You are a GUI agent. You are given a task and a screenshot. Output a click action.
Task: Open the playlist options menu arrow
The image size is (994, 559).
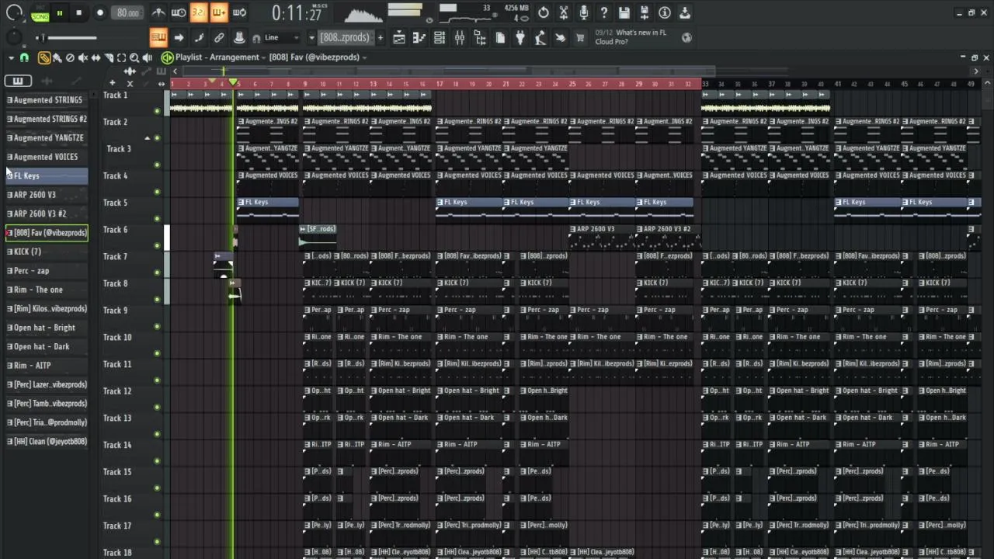point(11,57)
